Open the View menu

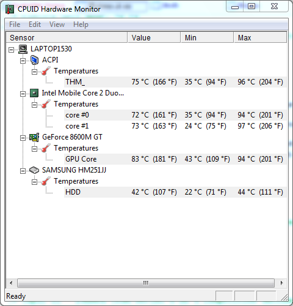[57, 24]
